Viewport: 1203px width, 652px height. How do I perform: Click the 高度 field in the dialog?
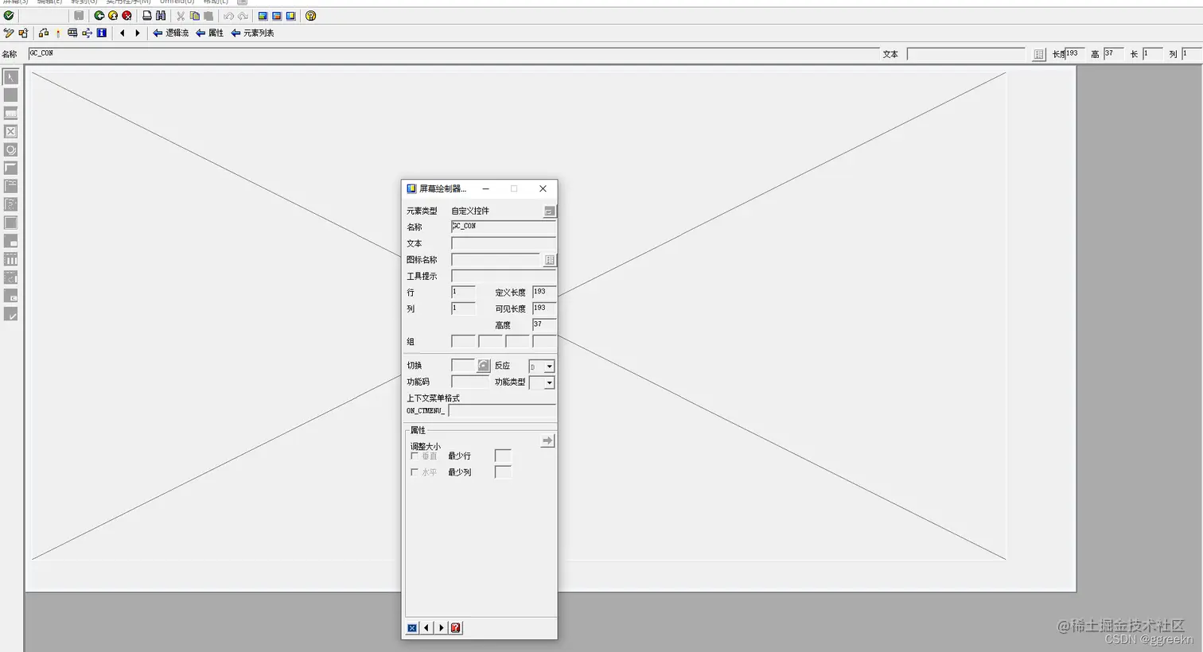point(544,324)
